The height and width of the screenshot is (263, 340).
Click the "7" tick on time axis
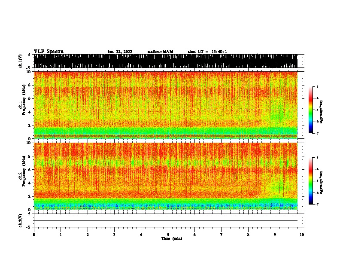coord(222,235)
